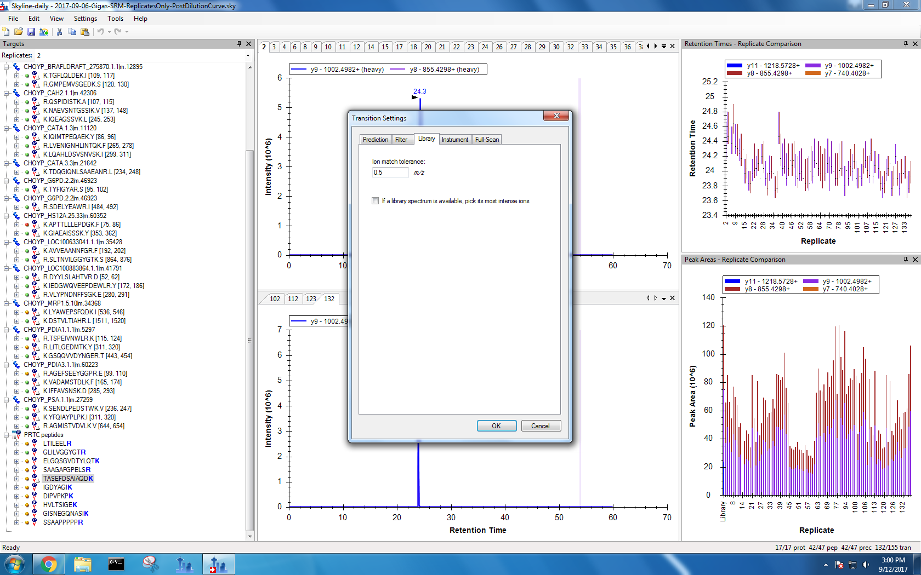Viewport: 921px width, 575px height.
Task: Switch to the Prediction tab
Action: point(376,140)
